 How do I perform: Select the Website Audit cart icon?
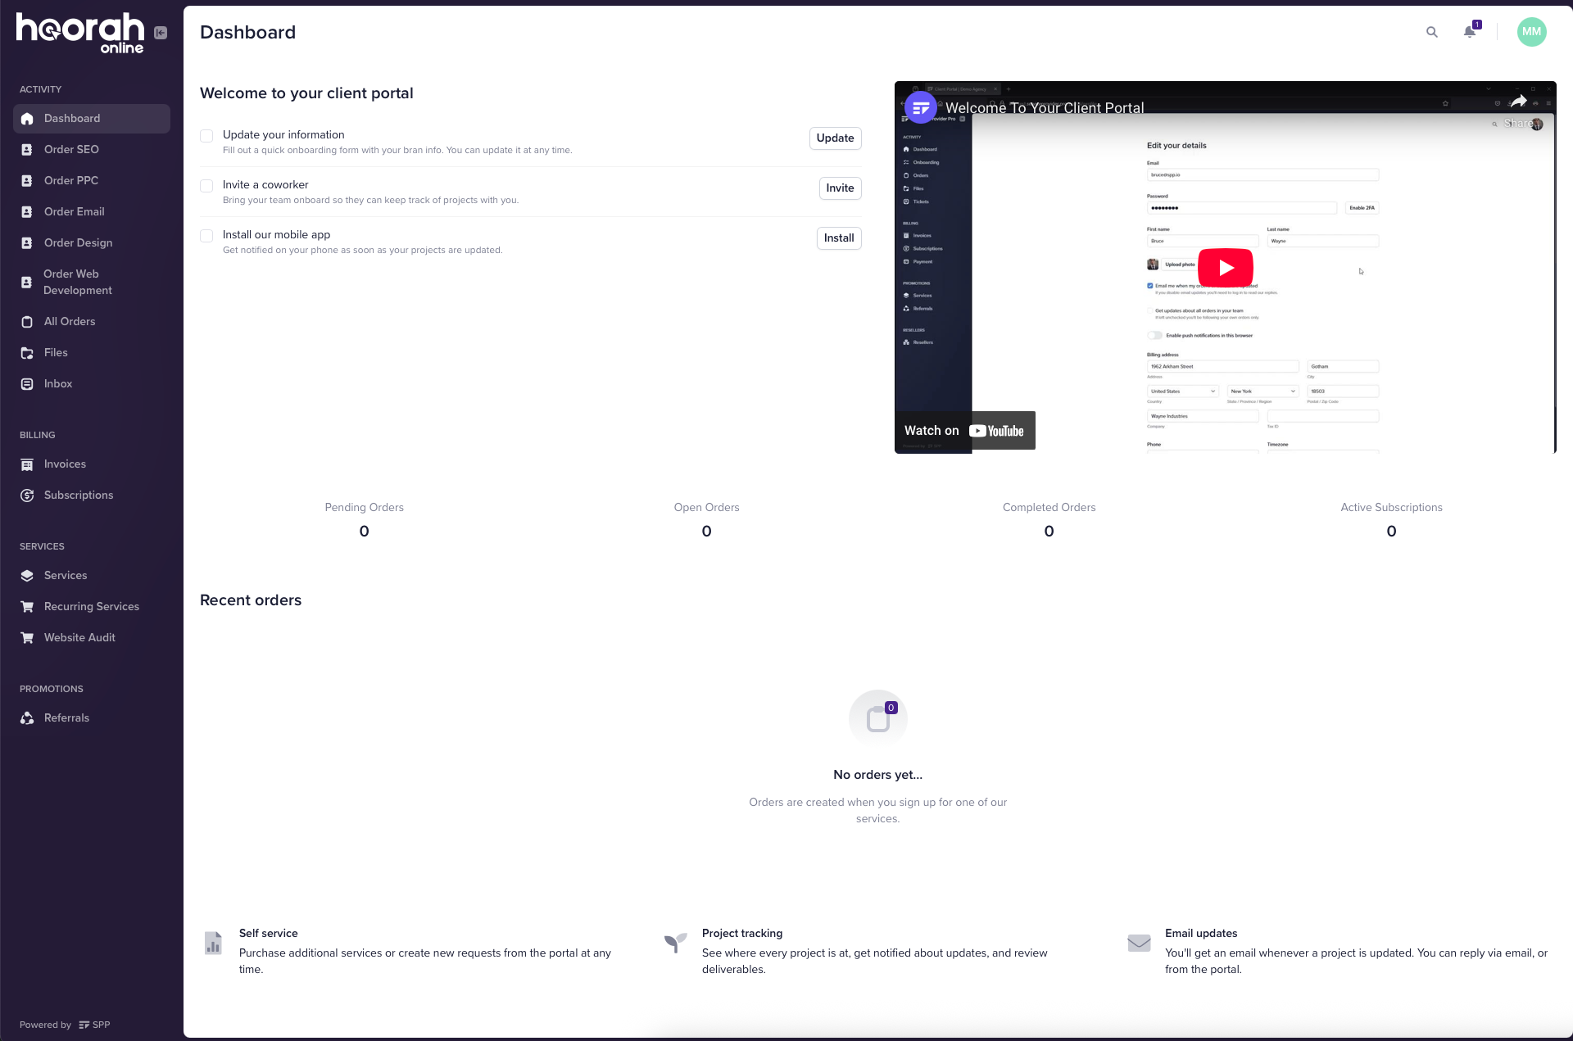tap(27, 637)
